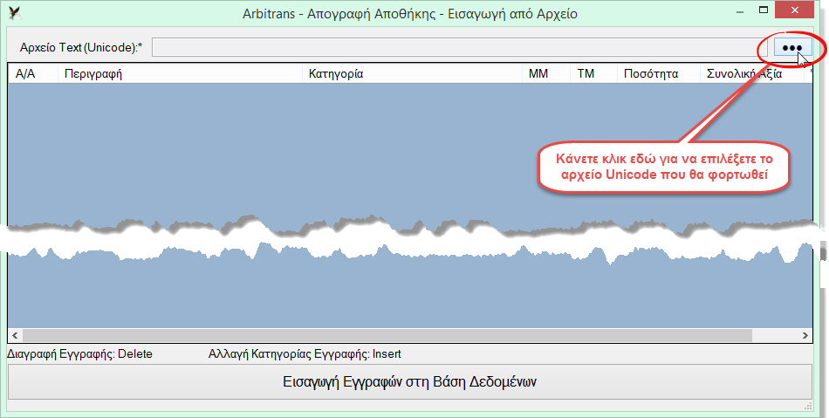The height and width of the screenshot is (418, 829).
Task: Click the Ποσότητα column header
Action: tap(659, 73)
